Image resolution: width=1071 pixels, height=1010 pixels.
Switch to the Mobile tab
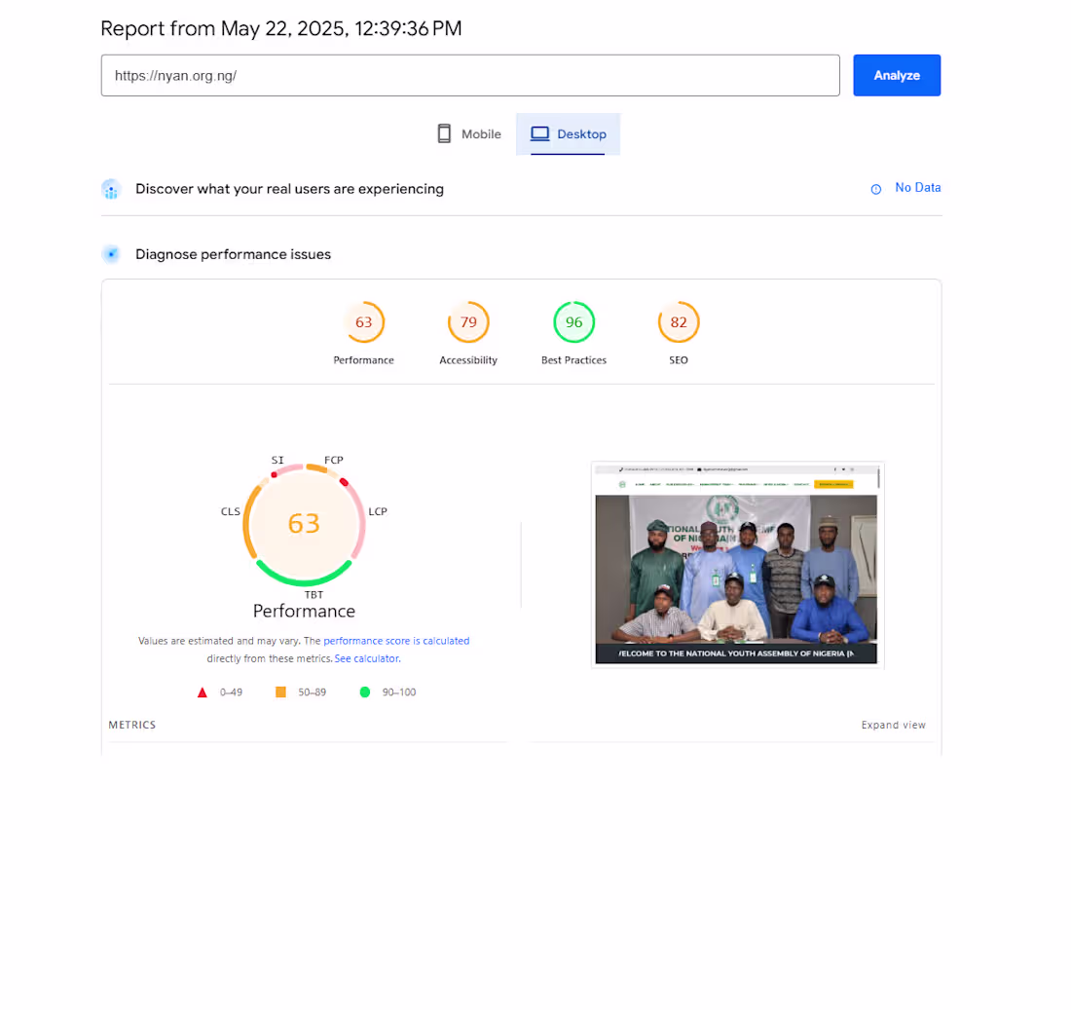click(468, 133)
